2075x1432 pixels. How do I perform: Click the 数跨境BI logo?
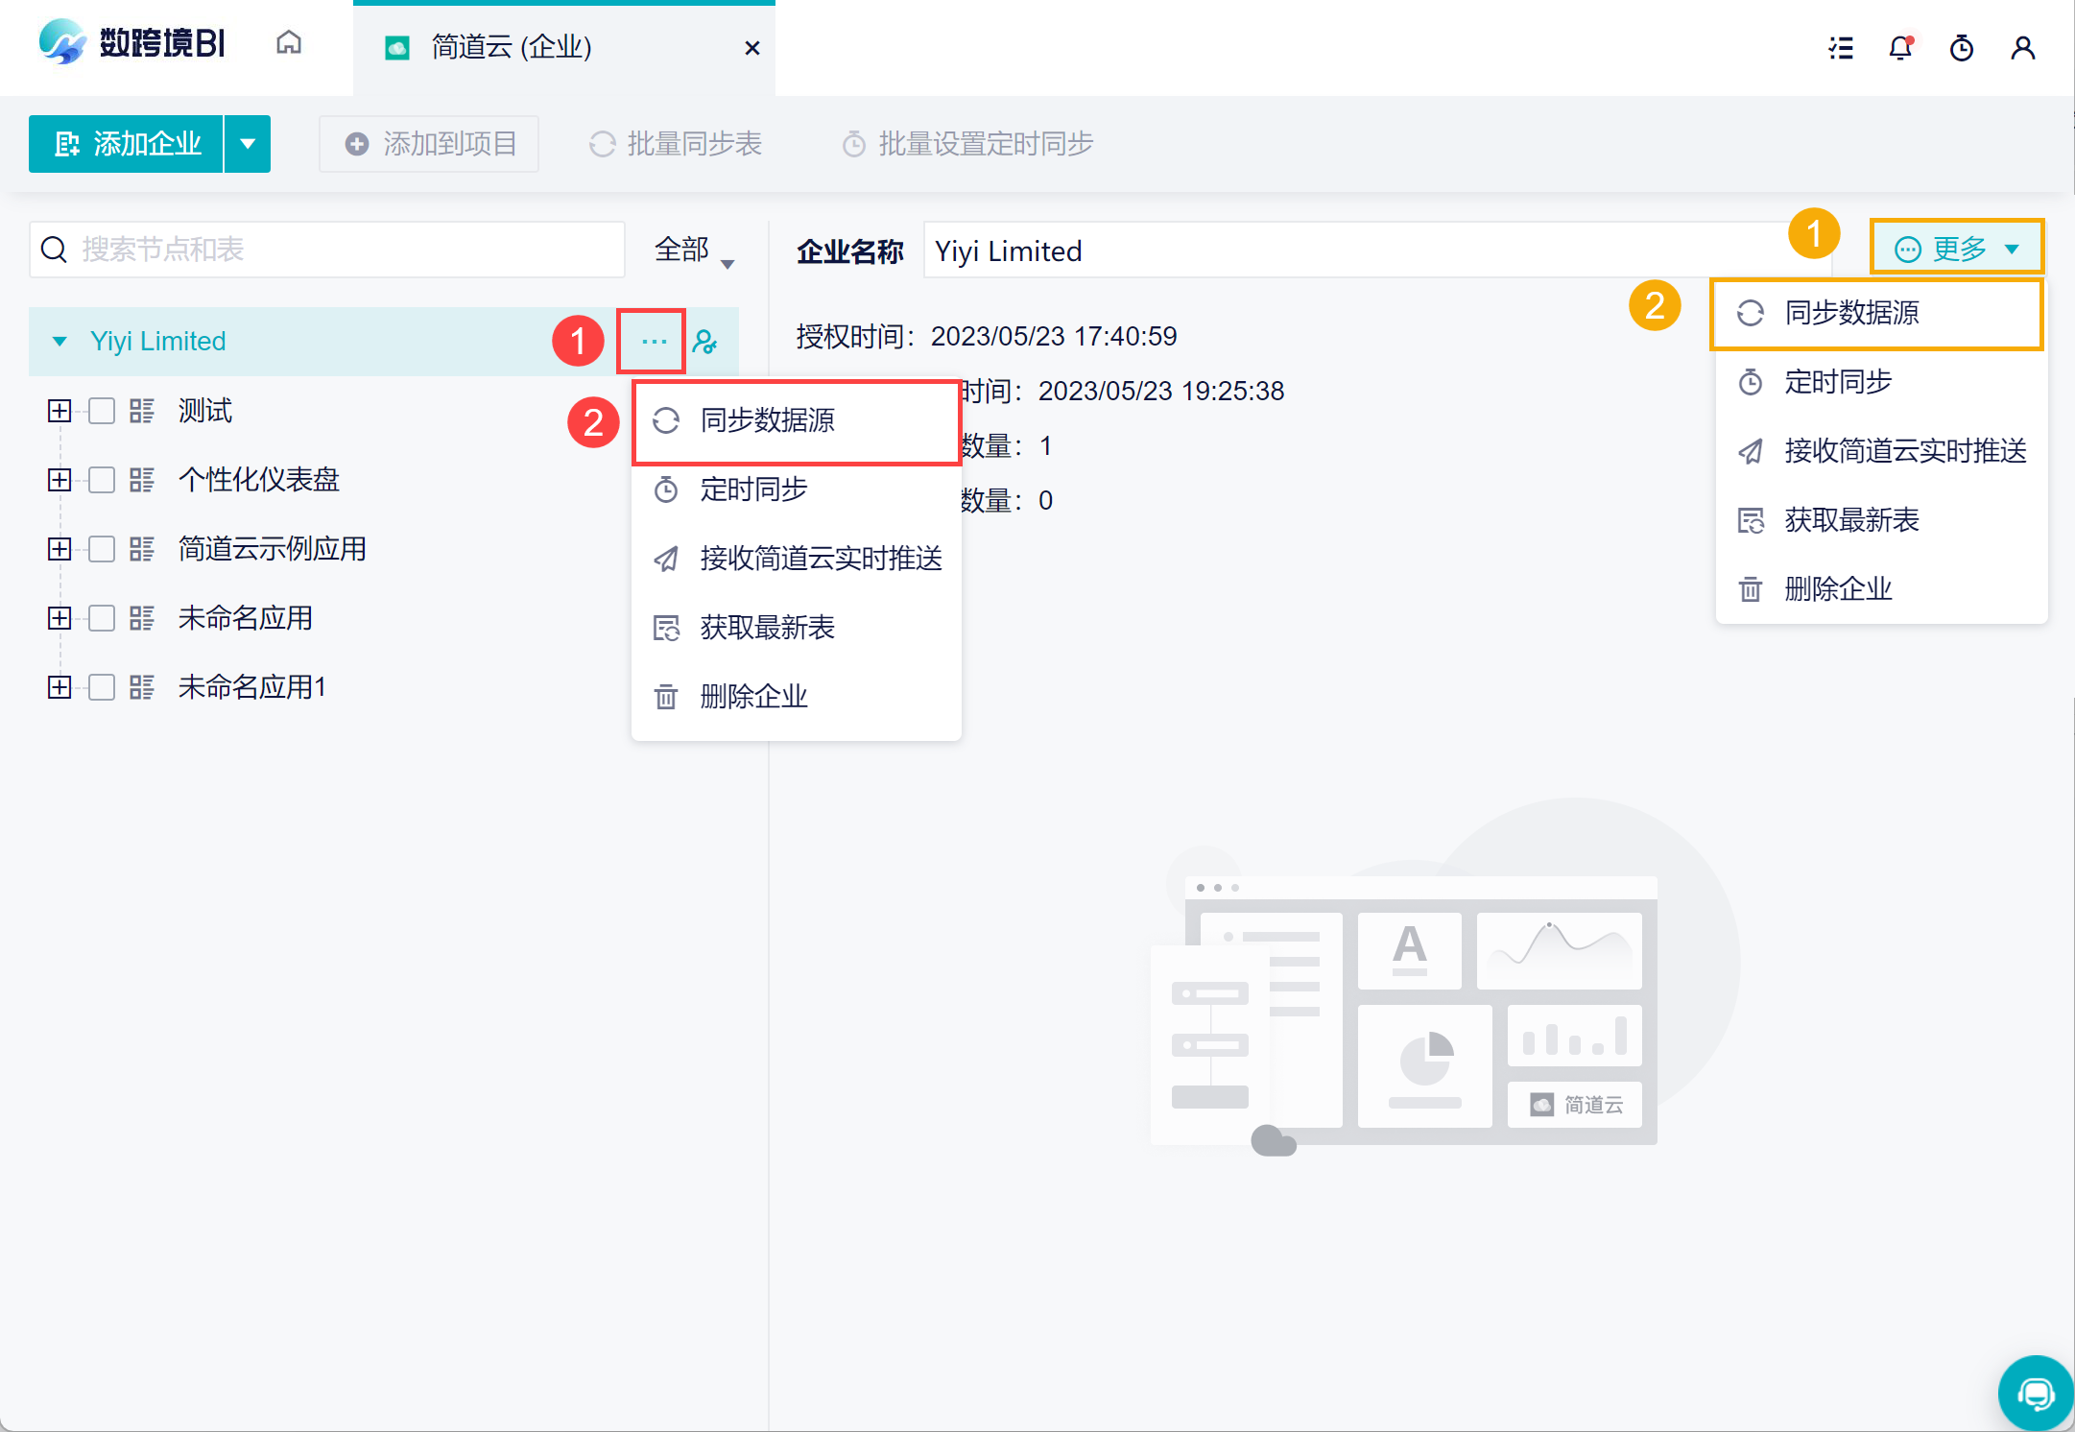pos(132,43)
